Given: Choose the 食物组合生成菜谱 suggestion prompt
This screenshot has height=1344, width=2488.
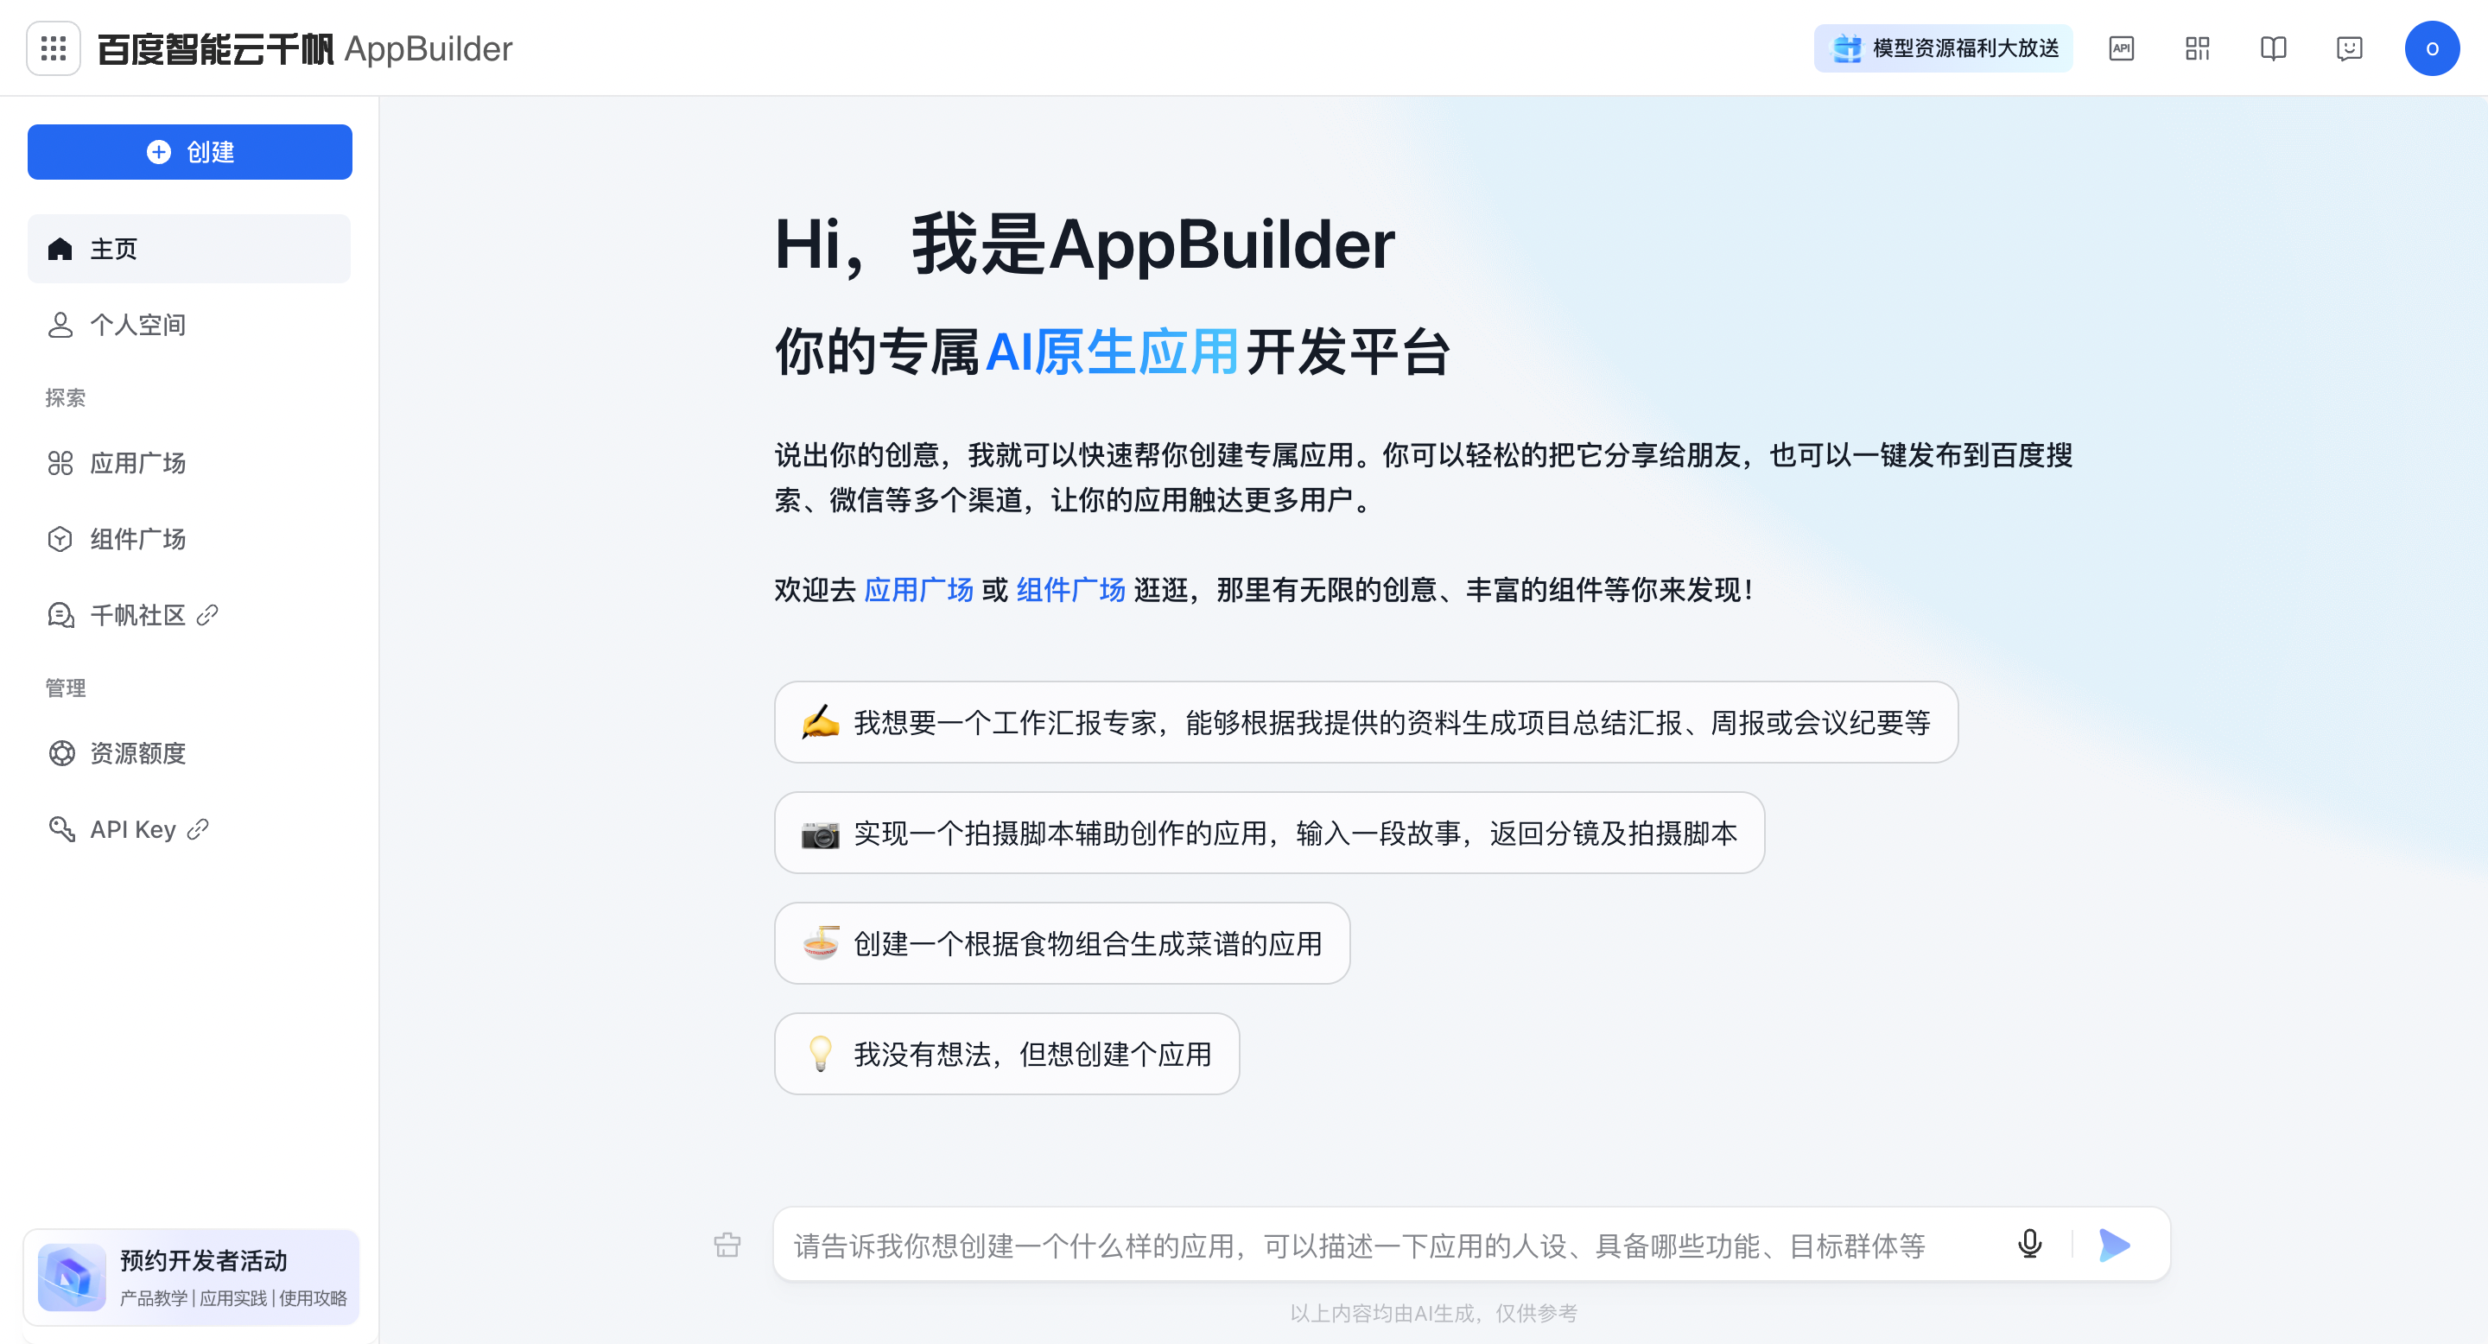Looking at the screenshot, I should point(1062,943).
